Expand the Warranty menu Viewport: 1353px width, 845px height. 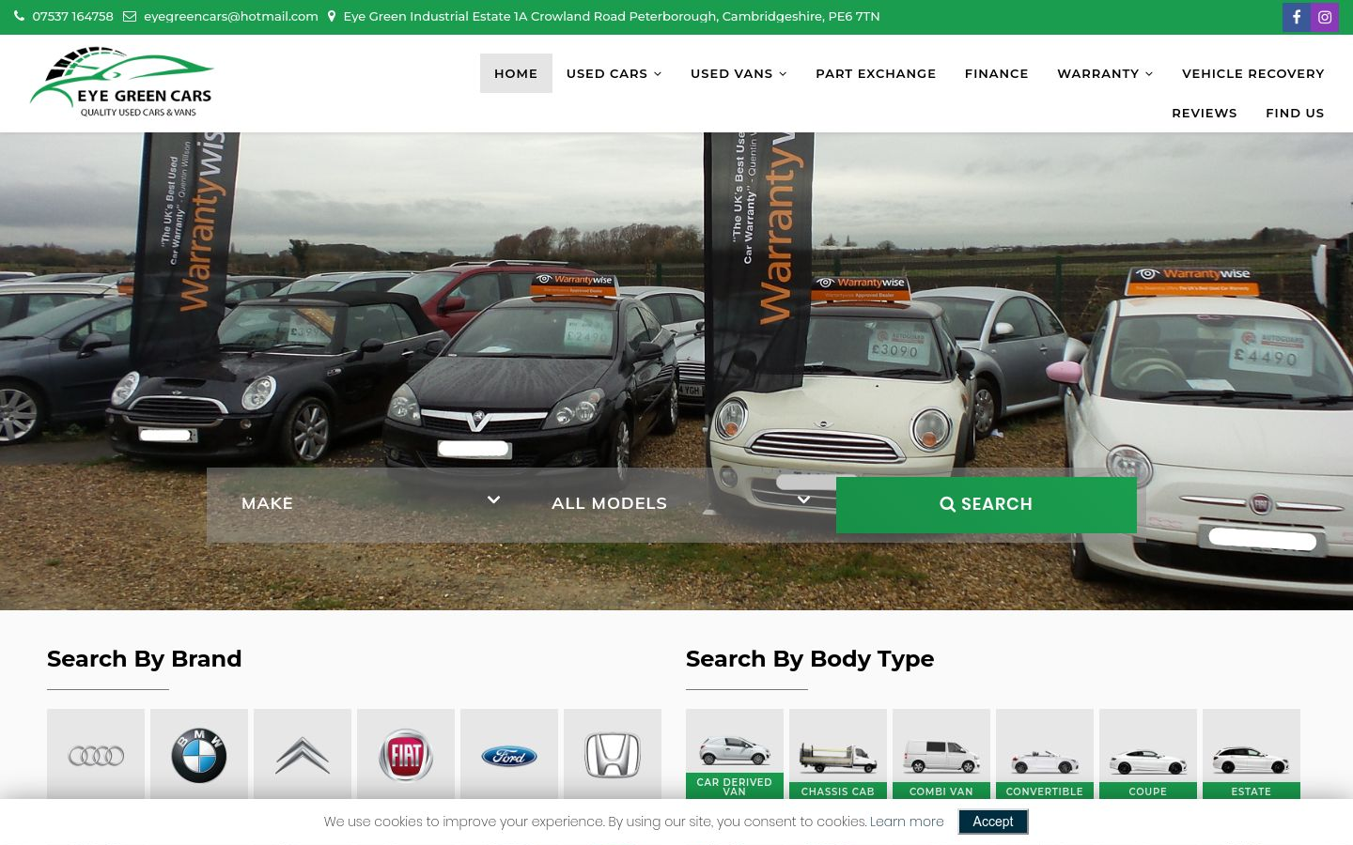[x=1105, y=73]
